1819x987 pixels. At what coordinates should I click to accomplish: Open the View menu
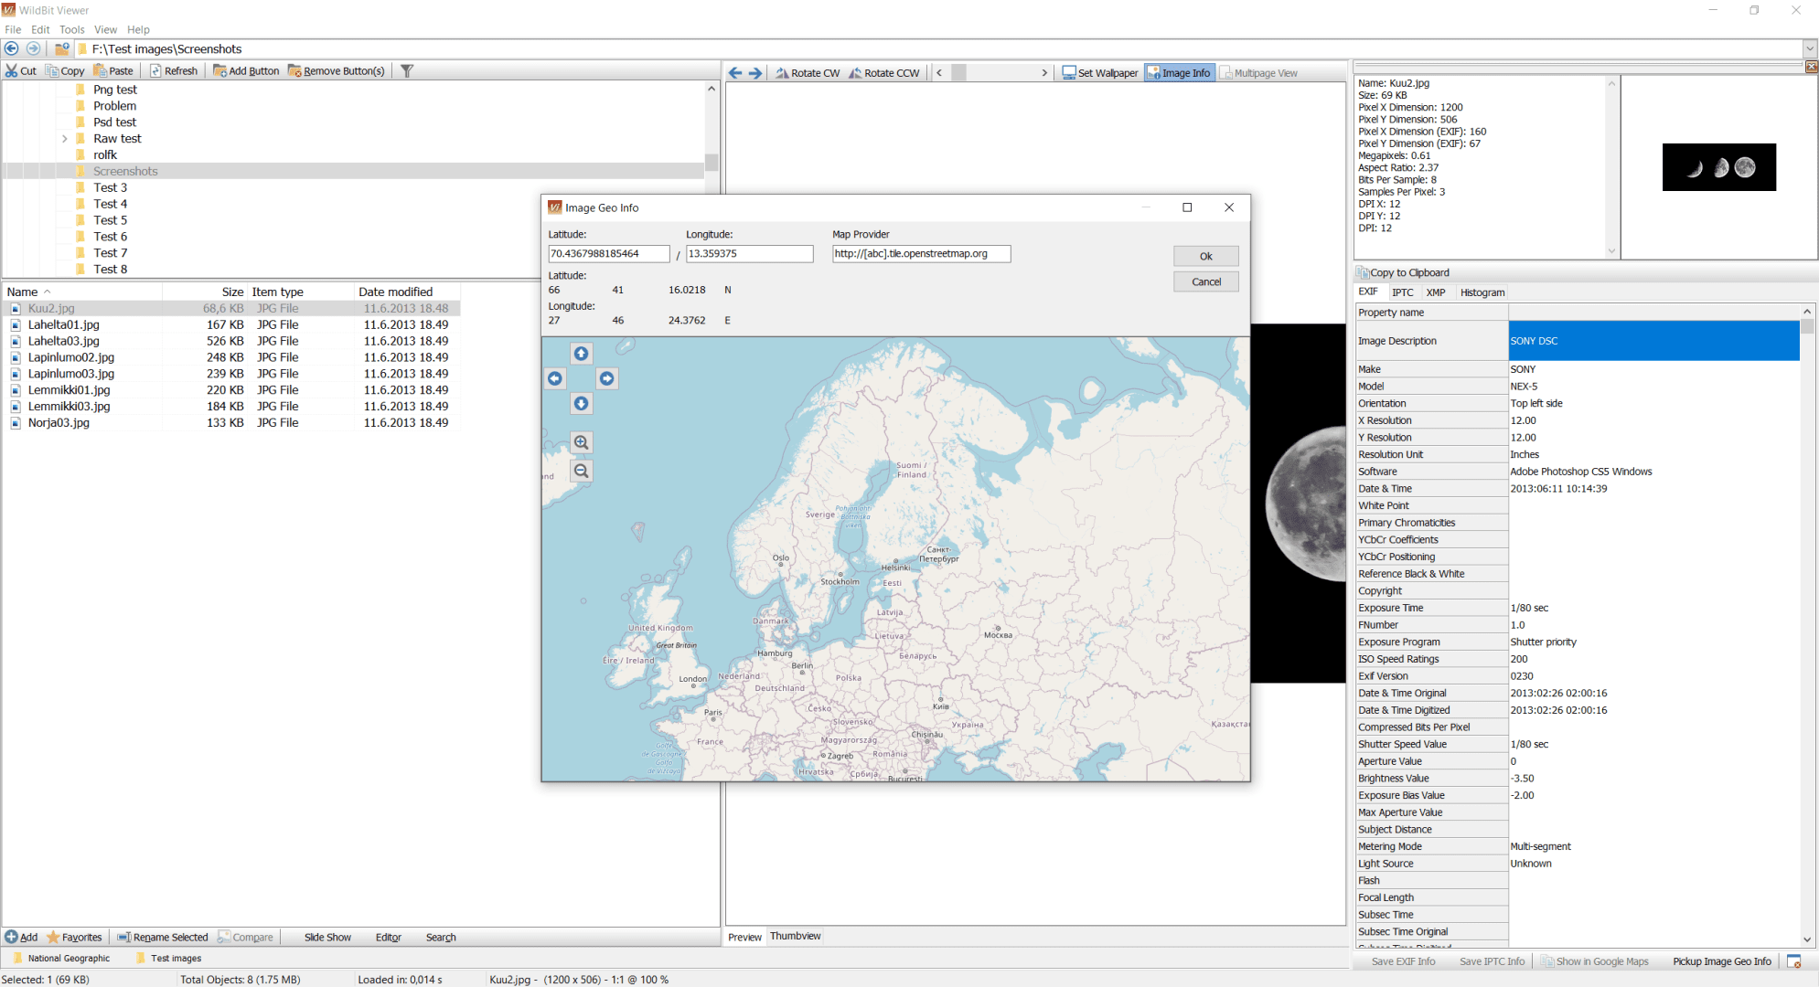[x=106, y=29]
